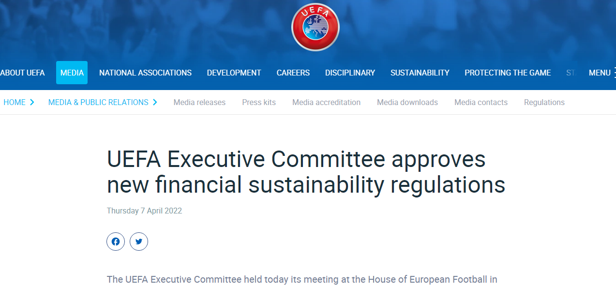
Task: Open Media contacts link
Action: click(481, 103)
